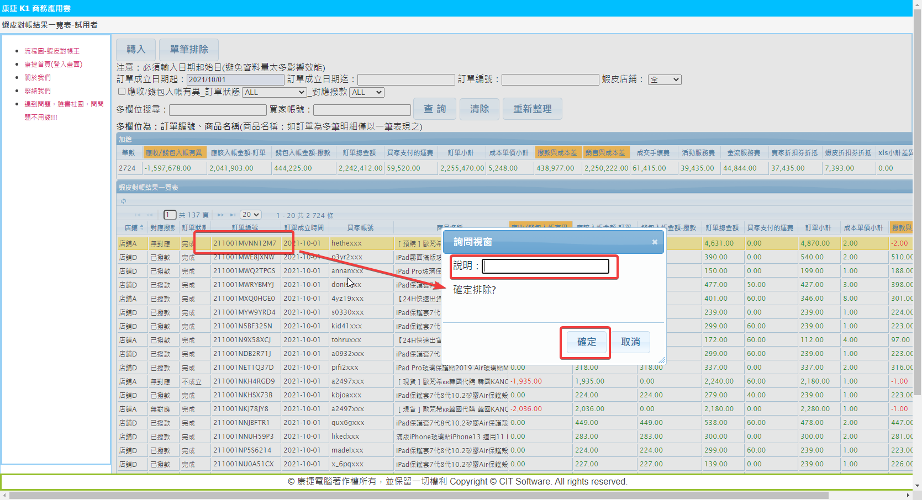
Task: Go to first page in pager
Action: click(x=138, y=215)
